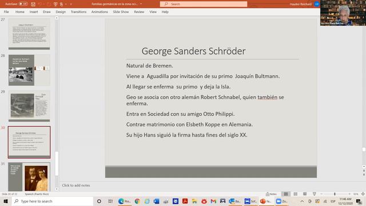Click the Save icon in title bar
This screenshot has width=366, height=206.
point(33,4)
